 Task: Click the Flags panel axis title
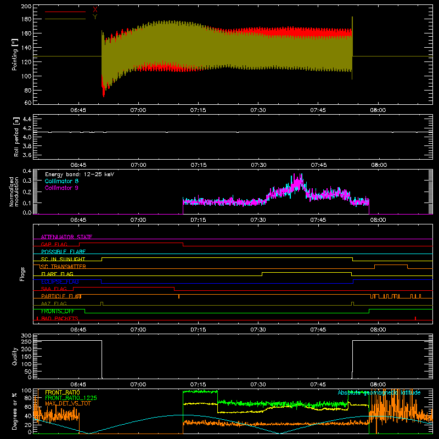click(x=22, y=274)
